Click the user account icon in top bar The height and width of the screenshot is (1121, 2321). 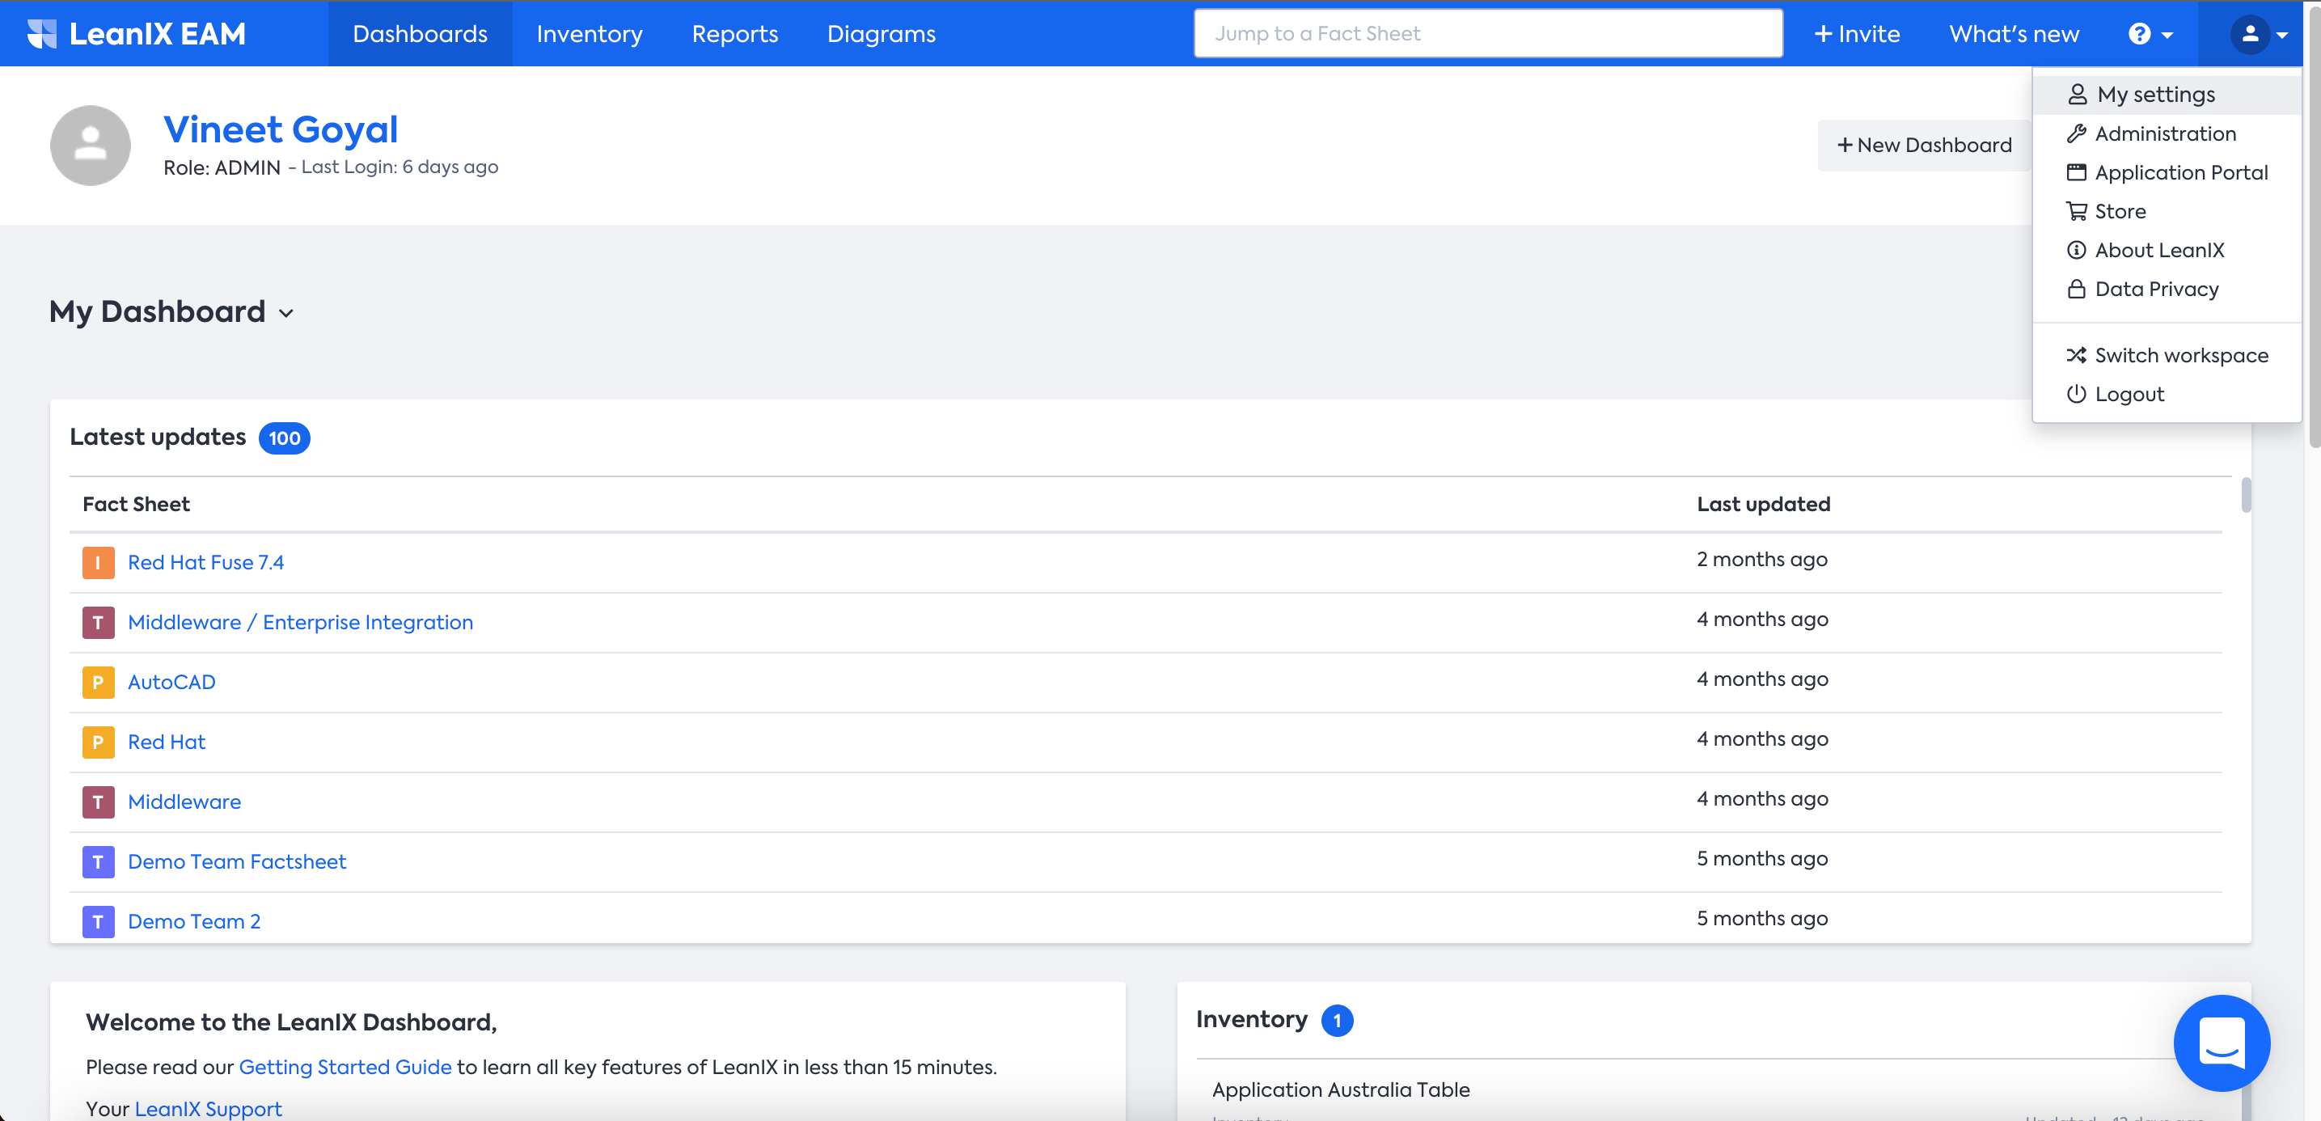click(2250, 34)
